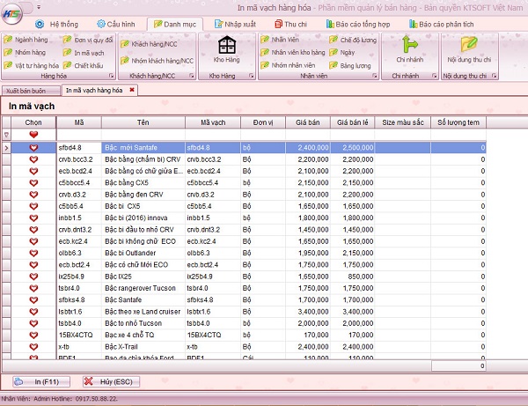The width and height of the screenshot is (528, 406).
Task: Click the Tên filter row cell
Action: pyautogui.click(x=143, y=135)
